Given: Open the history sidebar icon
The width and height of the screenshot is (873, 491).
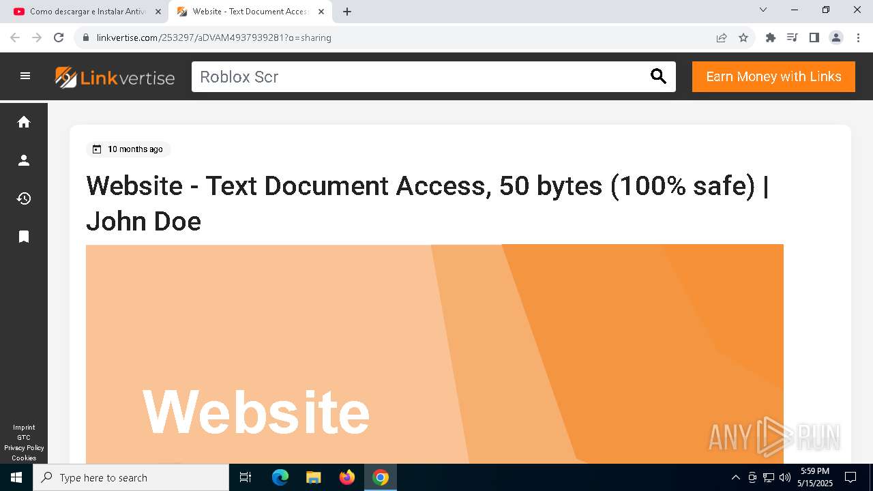Looking at the screenshot, I should click(x=24, y=198).
